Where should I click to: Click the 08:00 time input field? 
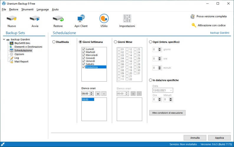pyautogui.click(x=86, y=94)
